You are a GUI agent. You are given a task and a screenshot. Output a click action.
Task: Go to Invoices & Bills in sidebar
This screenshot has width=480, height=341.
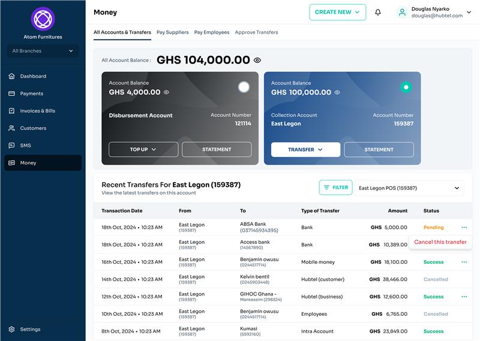37,111
